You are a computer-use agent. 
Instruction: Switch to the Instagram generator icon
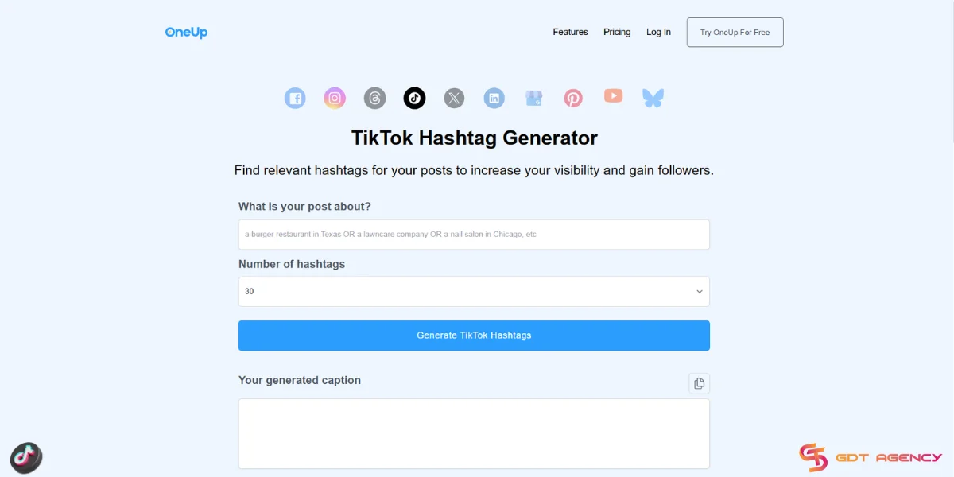(x=335, y=99)
